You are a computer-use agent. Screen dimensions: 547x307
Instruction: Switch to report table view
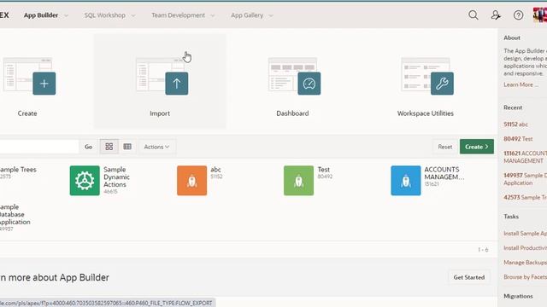tap(127, 147)
